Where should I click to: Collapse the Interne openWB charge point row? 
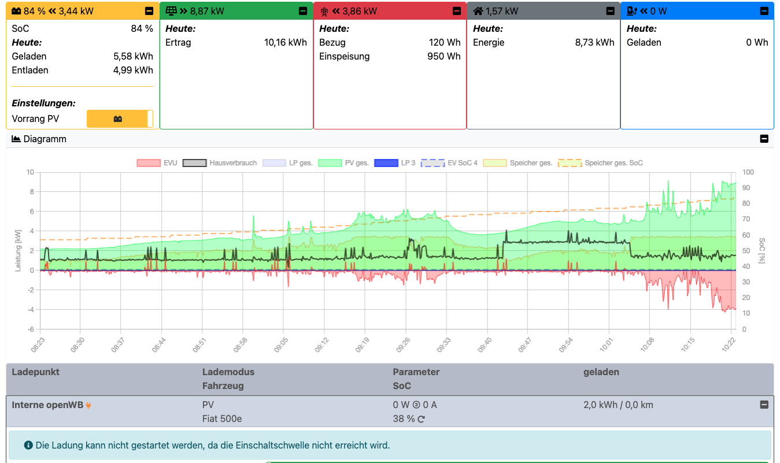coord(764,405)
